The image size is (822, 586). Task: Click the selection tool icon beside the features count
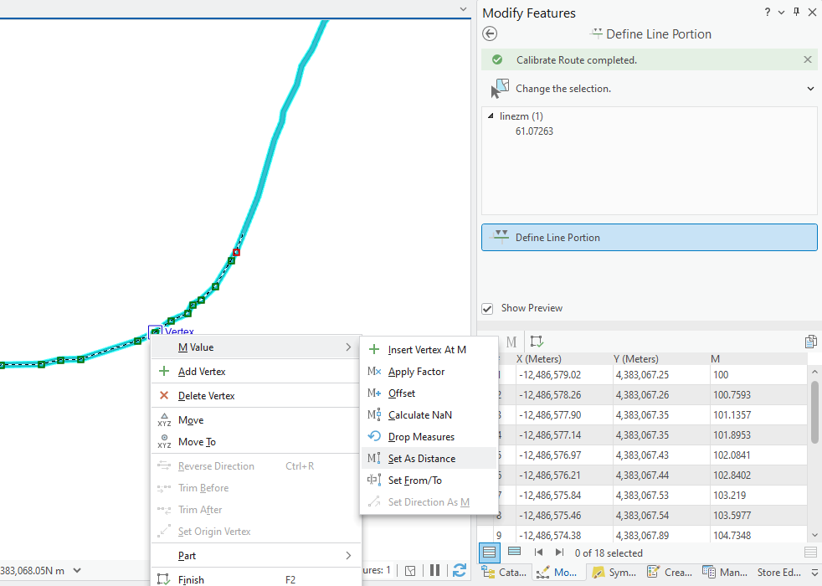coord(410,570)
